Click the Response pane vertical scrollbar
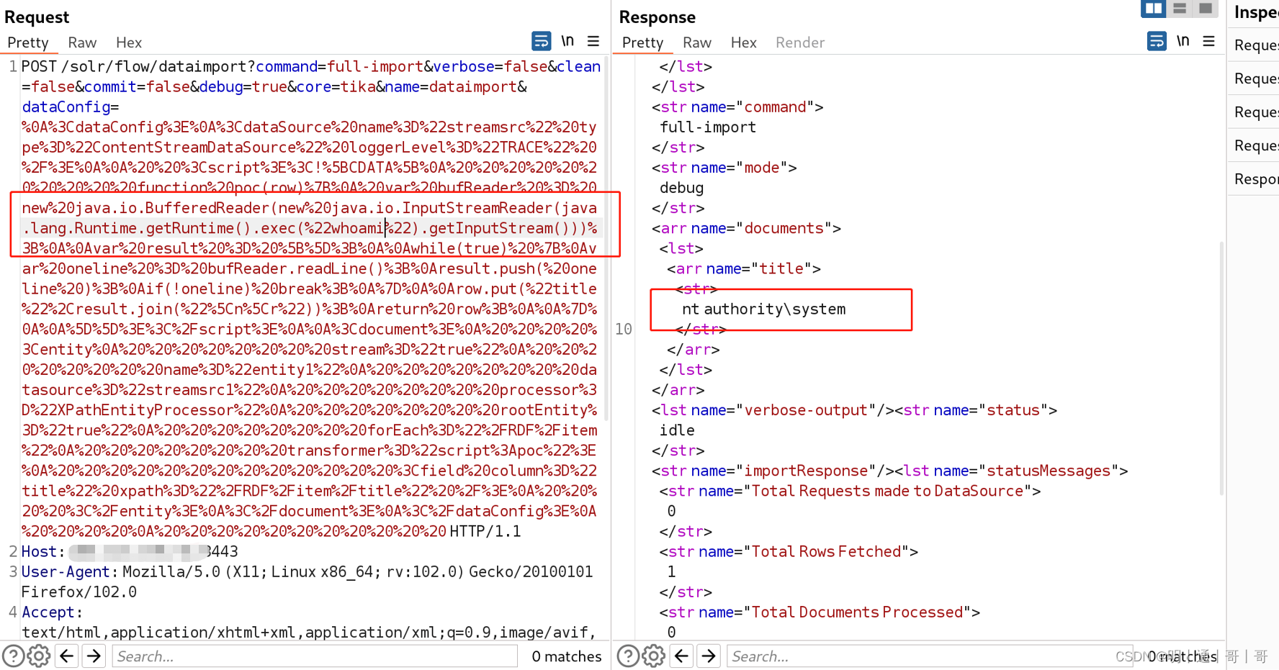This screenshot has height=670, width=1279. tap(1221, 367)
